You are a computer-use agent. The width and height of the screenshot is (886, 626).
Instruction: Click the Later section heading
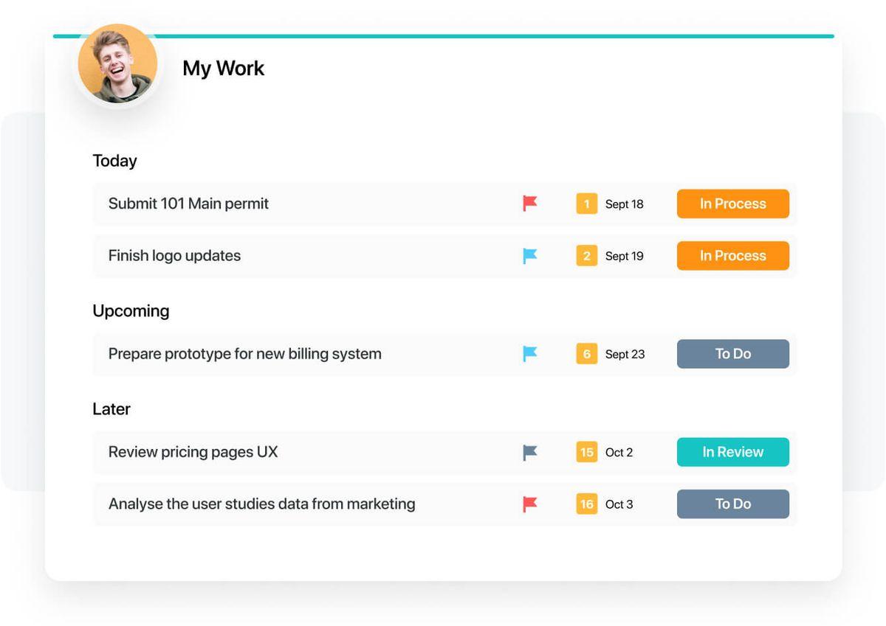(x=111, y=409)
